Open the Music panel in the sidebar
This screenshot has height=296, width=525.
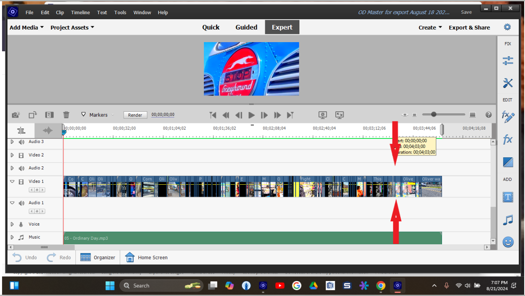507,220
